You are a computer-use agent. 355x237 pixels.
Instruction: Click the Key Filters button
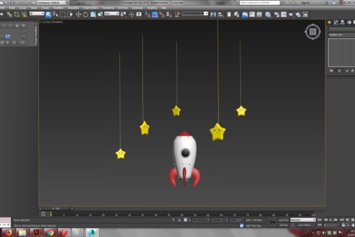click(x=304, y=225)
